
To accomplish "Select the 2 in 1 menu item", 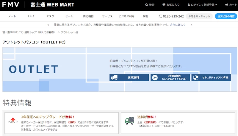I will pyautogui.click(x=31, y=16).
